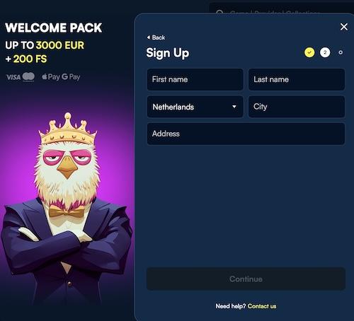The width and height of the screenshot is (354, 321).
Task: Click the Apple Pay logo
Action: 50,77
